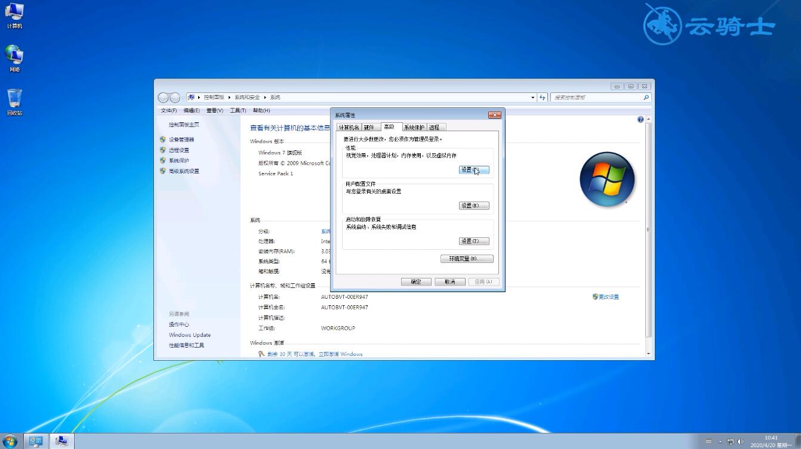Click the network tray icon
801x449 pixels.
(x=730, y=442)
